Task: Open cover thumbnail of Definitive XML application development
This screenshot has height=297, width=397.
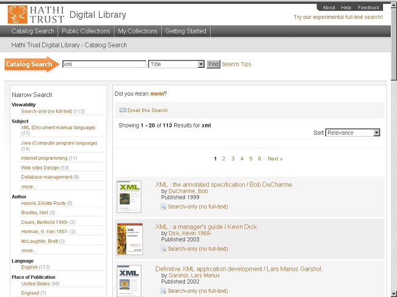Action: click(x=129, y=281)
